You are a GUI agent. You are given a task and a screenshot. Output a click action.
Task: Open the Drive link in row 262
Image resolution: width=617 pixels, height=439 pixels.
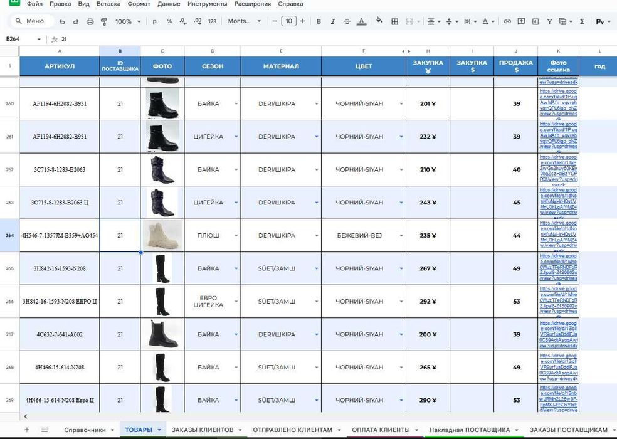(558, 169)
